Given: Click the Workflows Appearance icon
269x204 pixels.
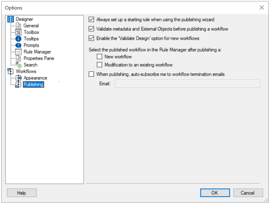Looking at the screenshot, I should tap(19, 78).
